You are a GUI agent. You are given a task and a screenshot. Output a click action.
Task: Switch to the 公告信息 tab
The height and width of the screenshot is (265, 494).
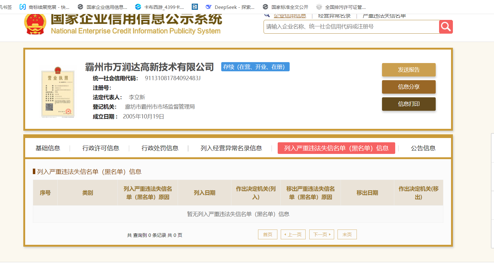tap(423, 148)
